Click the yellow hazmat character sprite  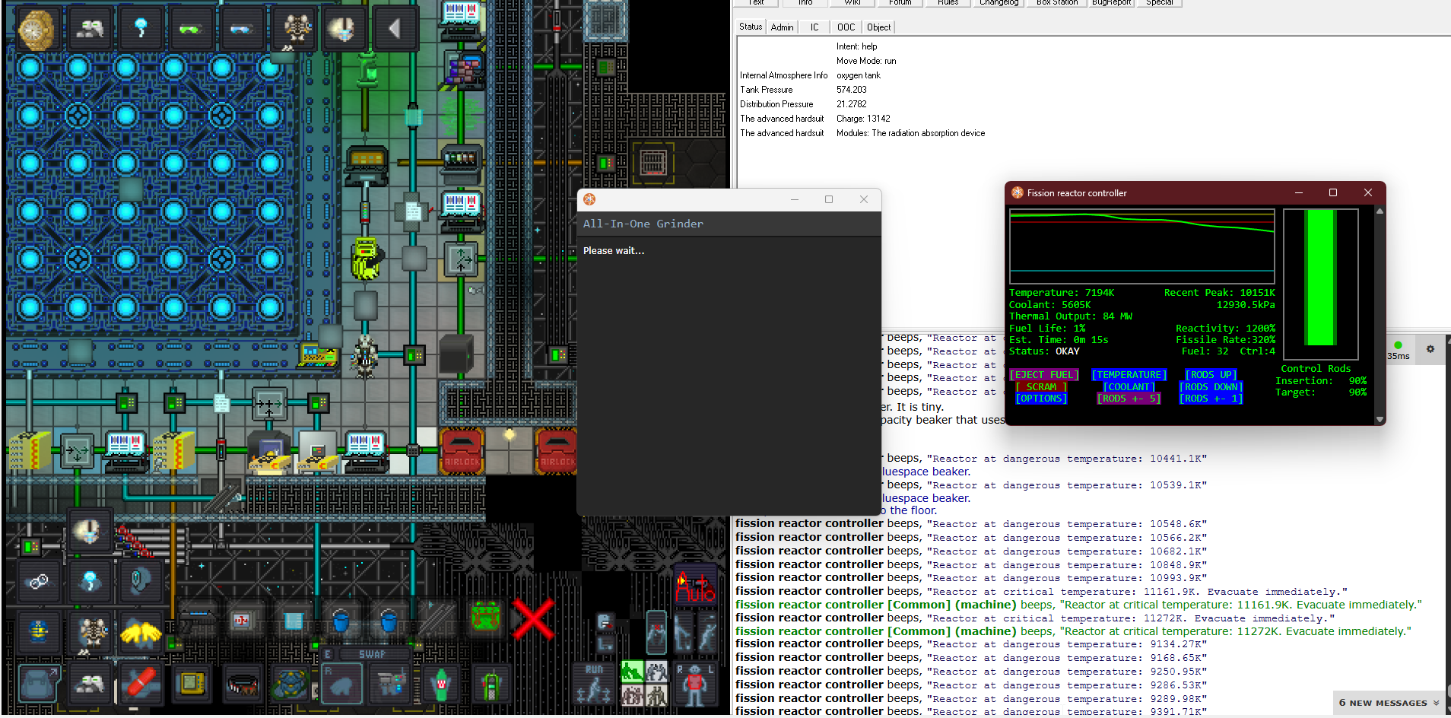(x=367, y=259)
